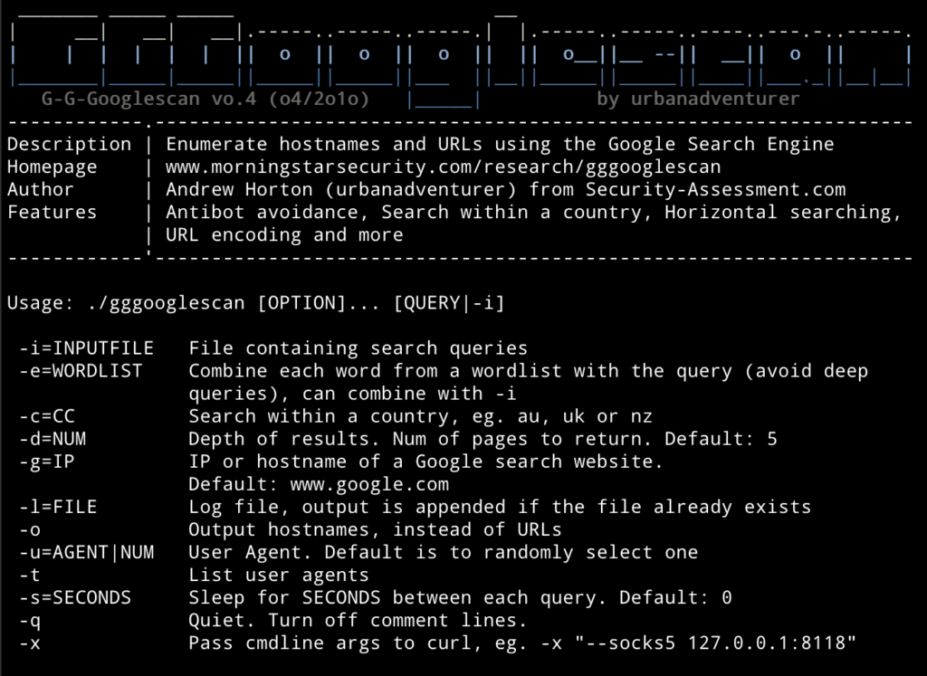Select the -l=FILE log option
The height and width of the screenshot is (676, 927).
(58, 507)
